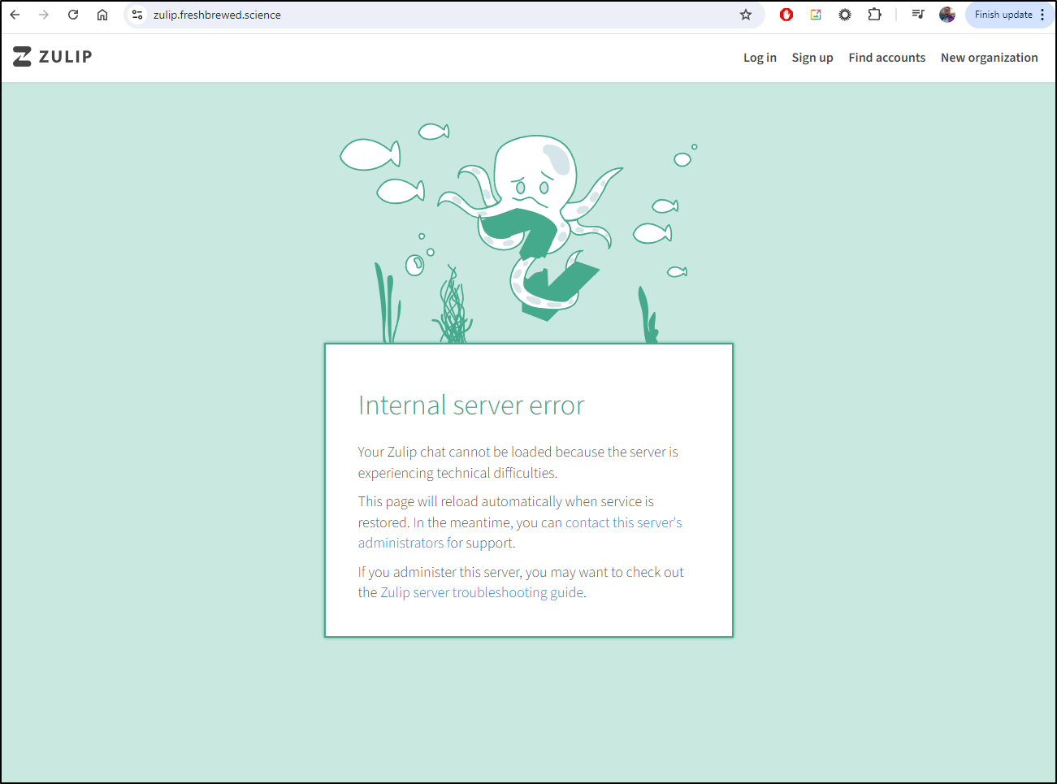
Task: Click the Finish update button
Action: click(1003, 15)
